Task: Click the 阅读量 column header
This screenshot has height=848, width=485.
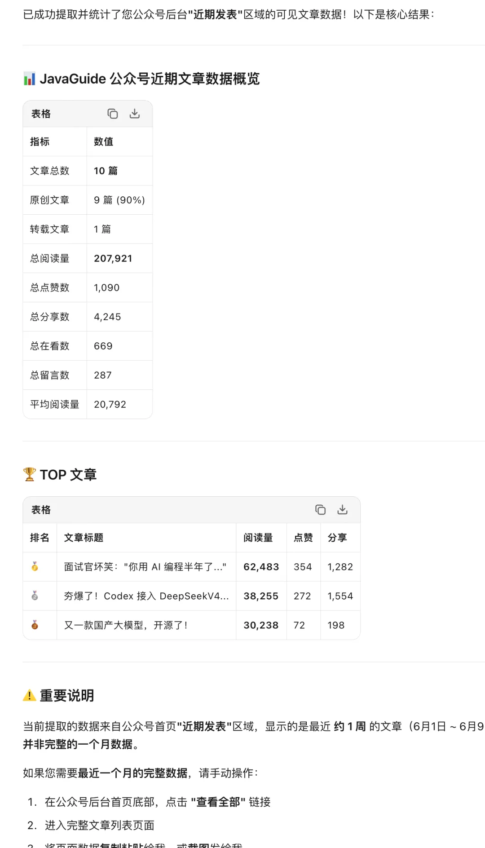Action: pyautogui.click(x=258, y=538)
